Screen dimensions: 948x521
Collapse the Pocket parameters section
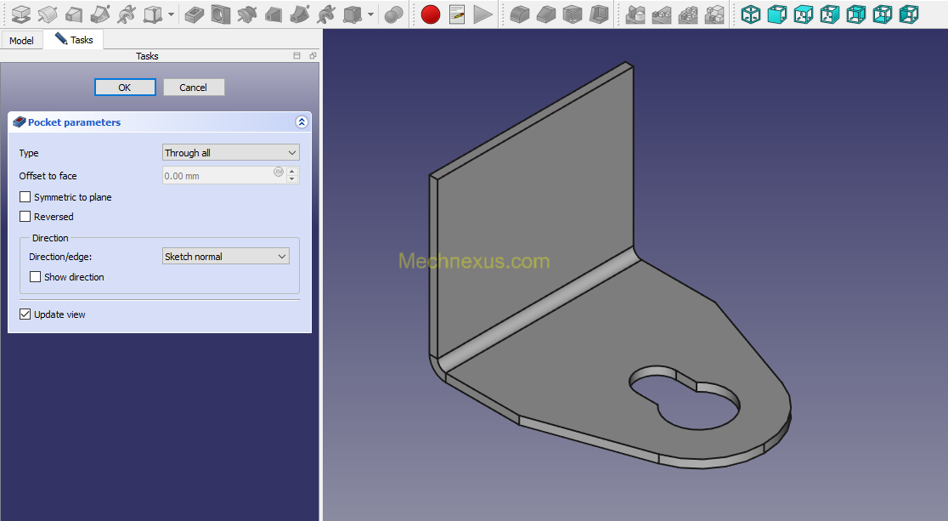301,122
